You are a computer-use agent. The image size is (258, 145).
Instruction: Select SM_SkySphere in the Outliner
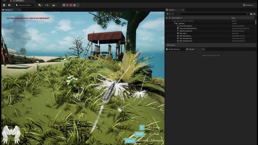pos(185,36)
